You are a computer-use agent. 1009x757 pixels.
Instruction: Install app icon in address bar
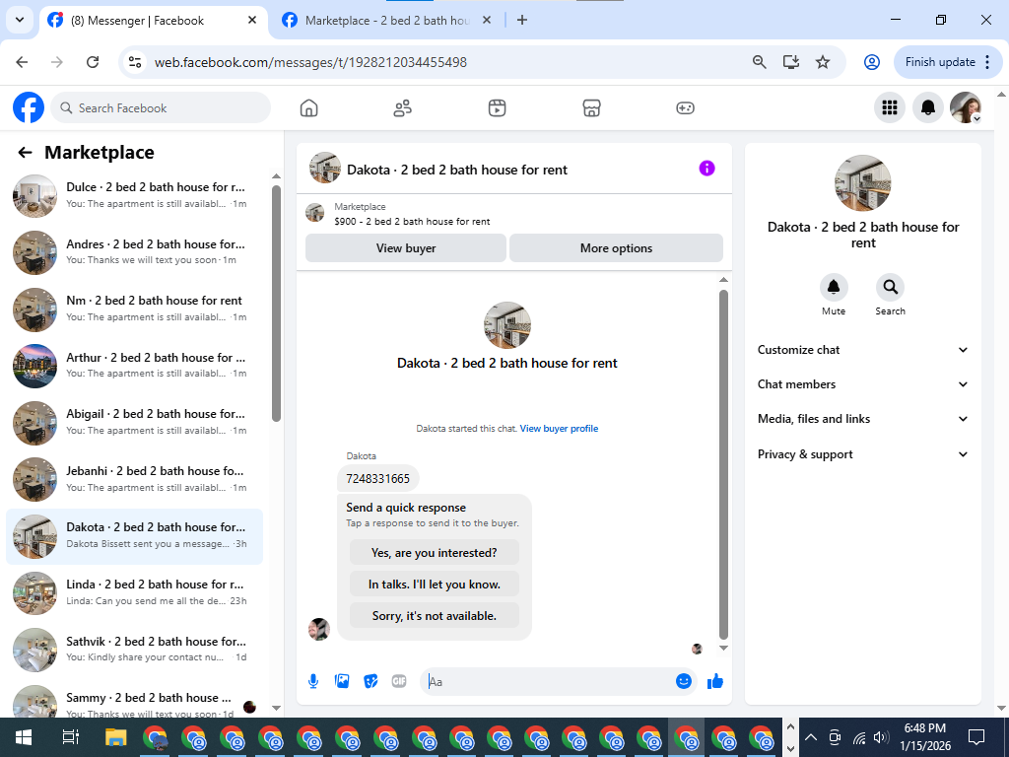tap(791, 62)
